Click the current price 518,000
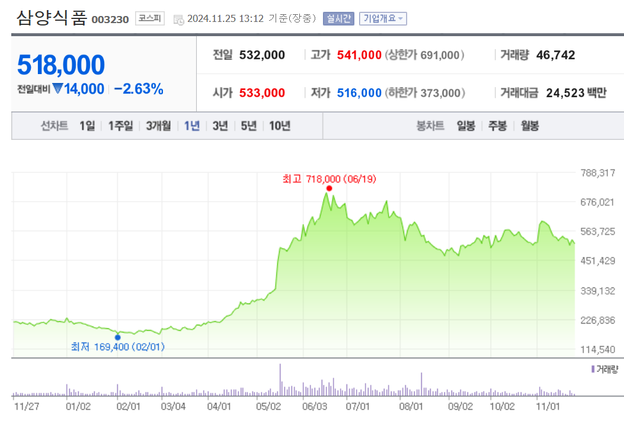 pos(61,65)
